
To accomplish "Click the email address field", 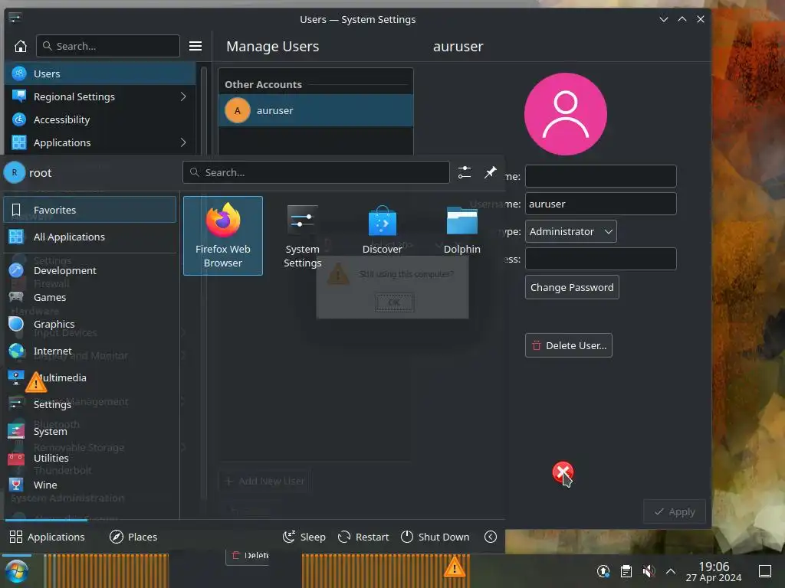I will (601, 259).
